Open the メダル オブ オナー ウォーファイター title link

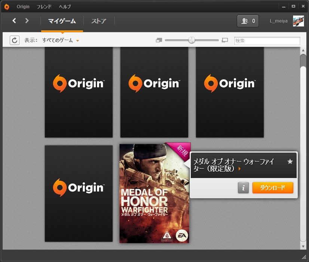coord(234,165)
